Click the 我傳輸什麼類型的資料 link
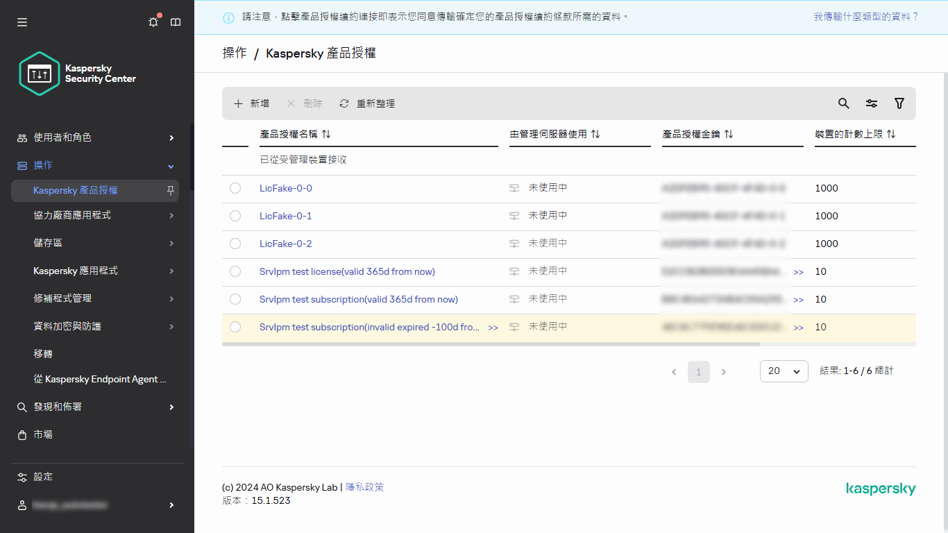948x533 pixels. [x=865, y=17]
